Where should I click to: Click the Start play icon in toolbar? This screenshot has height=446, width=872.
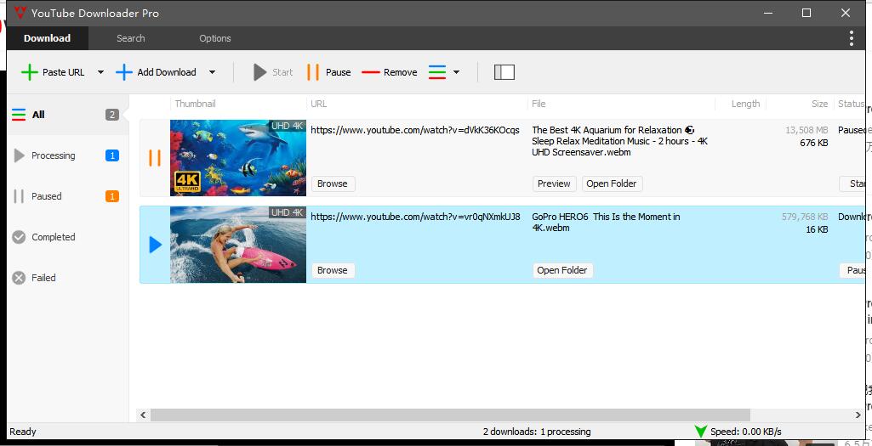tap(259, 72)
